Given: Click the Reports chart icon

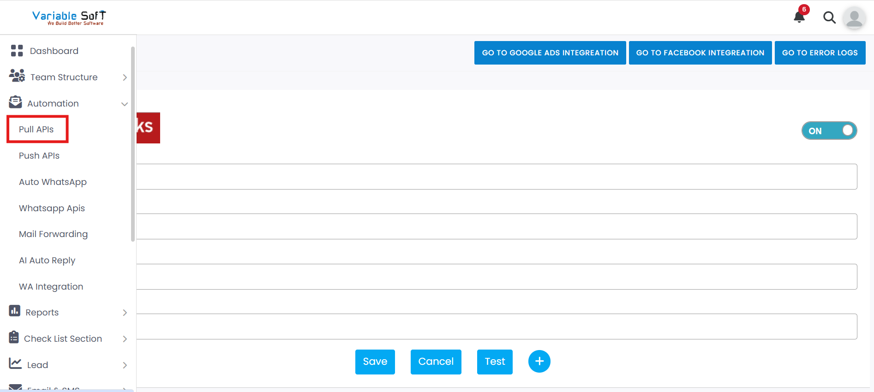Looking at the screenshot, I should [15, 311].
